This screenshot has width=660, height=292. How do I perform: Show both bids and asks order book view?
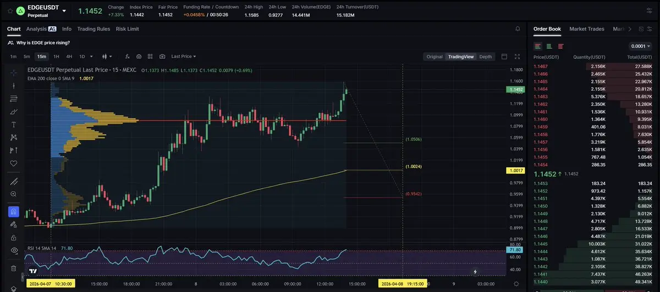[x=537, y=46]
